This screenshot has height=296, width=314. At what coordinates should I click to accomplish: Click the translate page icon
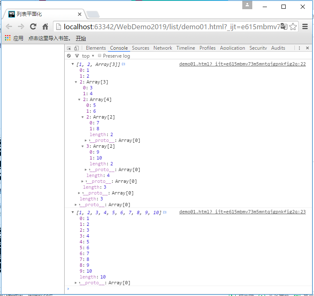(x=284, y=26)
